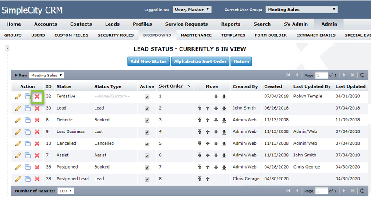Copy the Postponed Lead status row
The height and width of the screenshot is (197, 371).
[28, 179]
